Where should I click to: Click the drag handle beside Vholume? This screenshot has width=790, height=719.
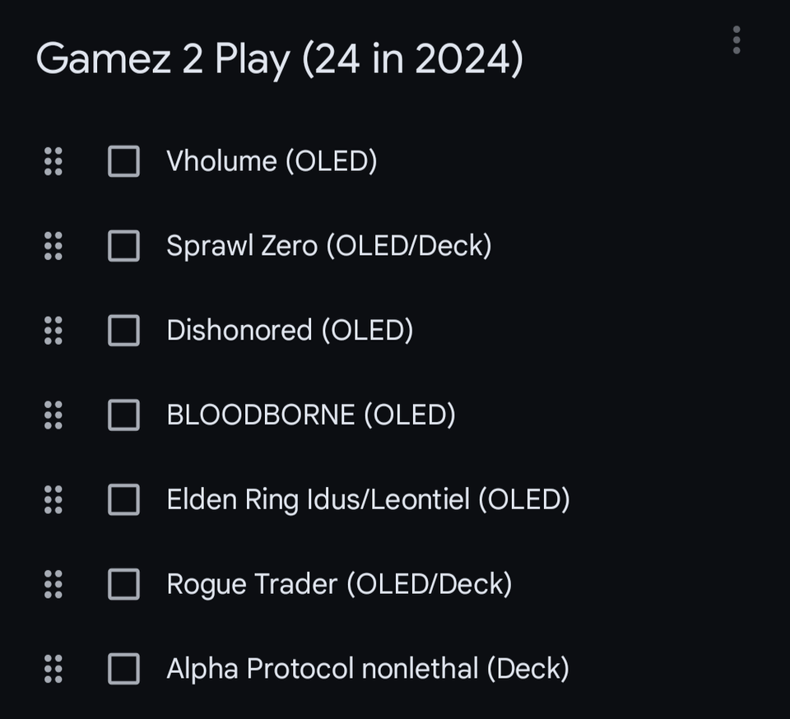click(53, 161)
